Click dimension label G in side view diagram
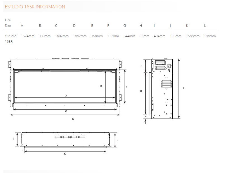This screenshot has height=173, width=226. [x=141, y=91]
